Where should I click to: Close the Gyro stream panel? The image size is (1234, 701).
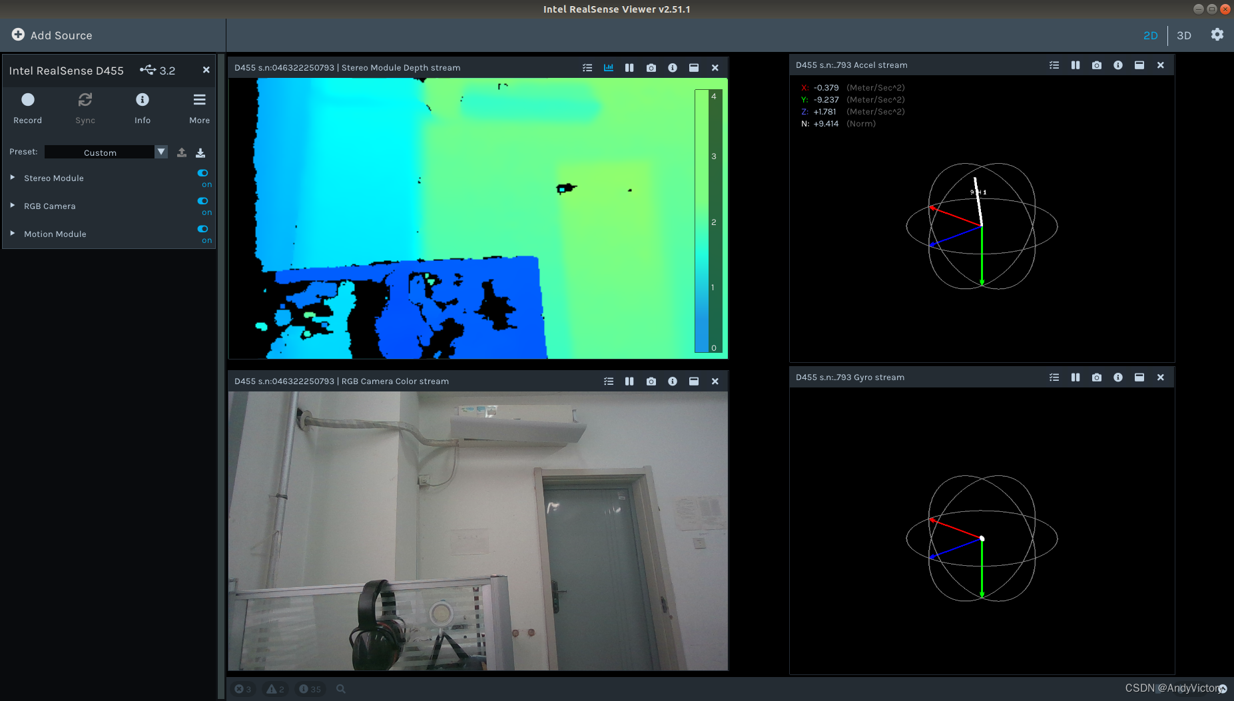pos(1161,377)
